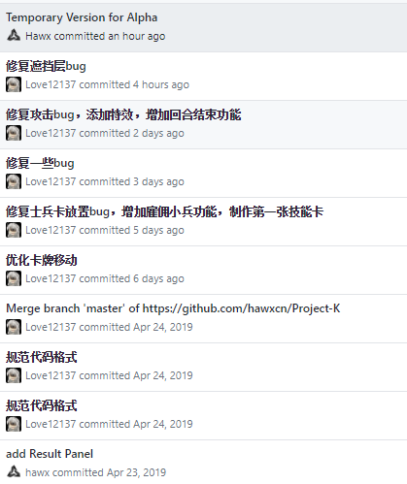
Task: Open Love12137 author link under Merge branch commit
Action: [x=51, y=327]
